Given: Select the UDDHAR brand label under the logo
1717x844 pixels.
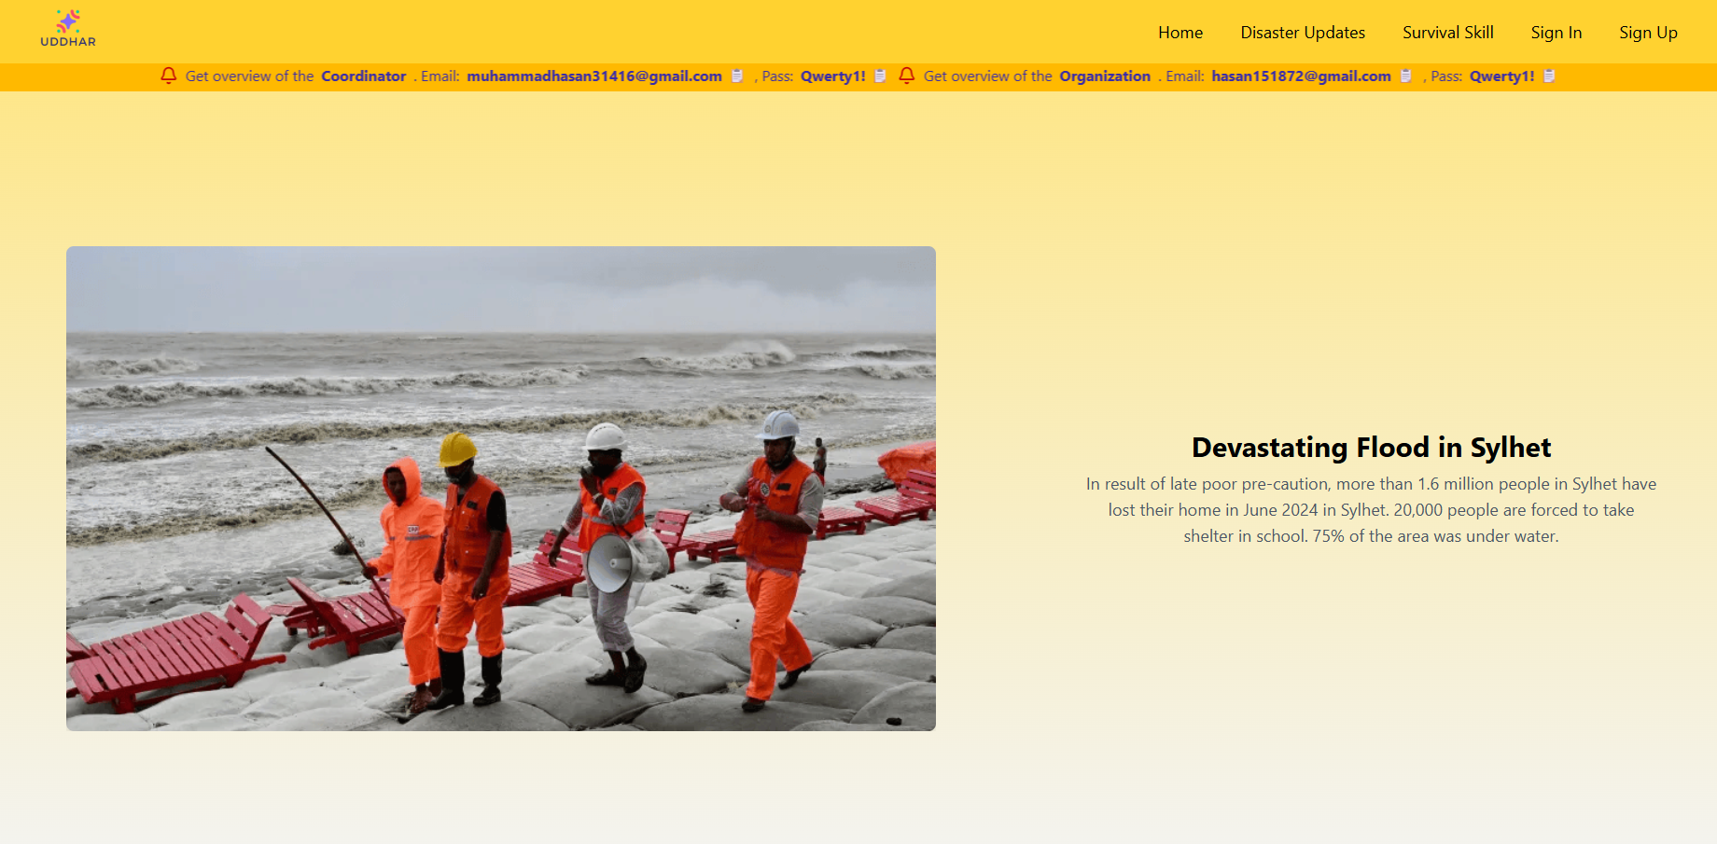Looking at the screenshot, I should (67, 42).
